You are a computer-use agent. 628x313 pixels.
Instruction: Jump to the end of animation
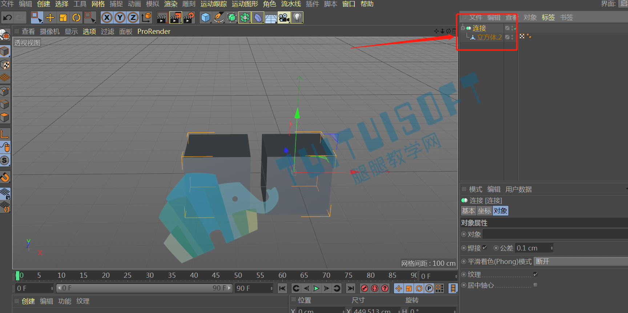pyautogui.click(x=350, y=288)
